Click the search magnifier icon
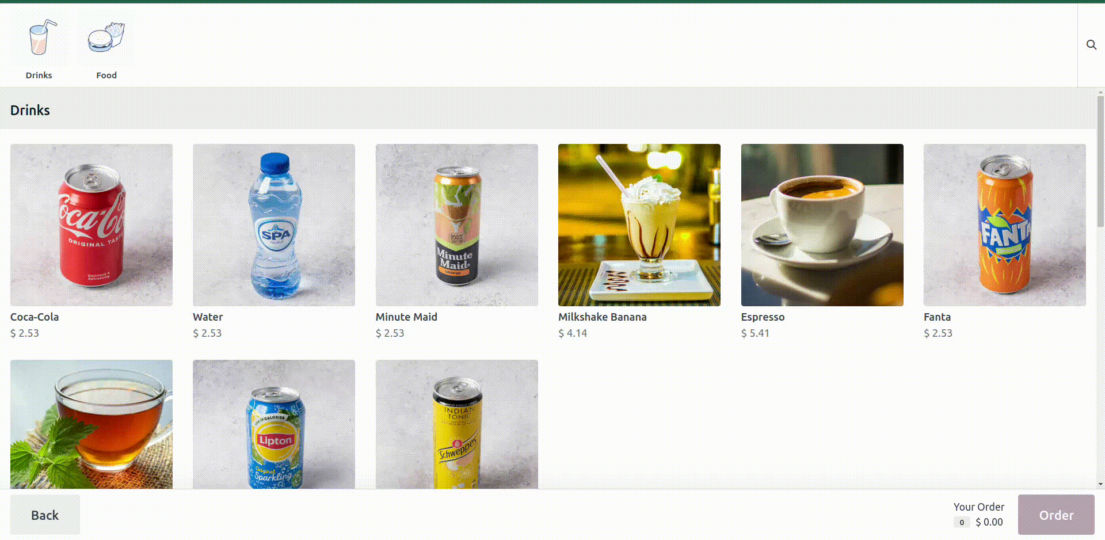 [x=1091, y=45]
